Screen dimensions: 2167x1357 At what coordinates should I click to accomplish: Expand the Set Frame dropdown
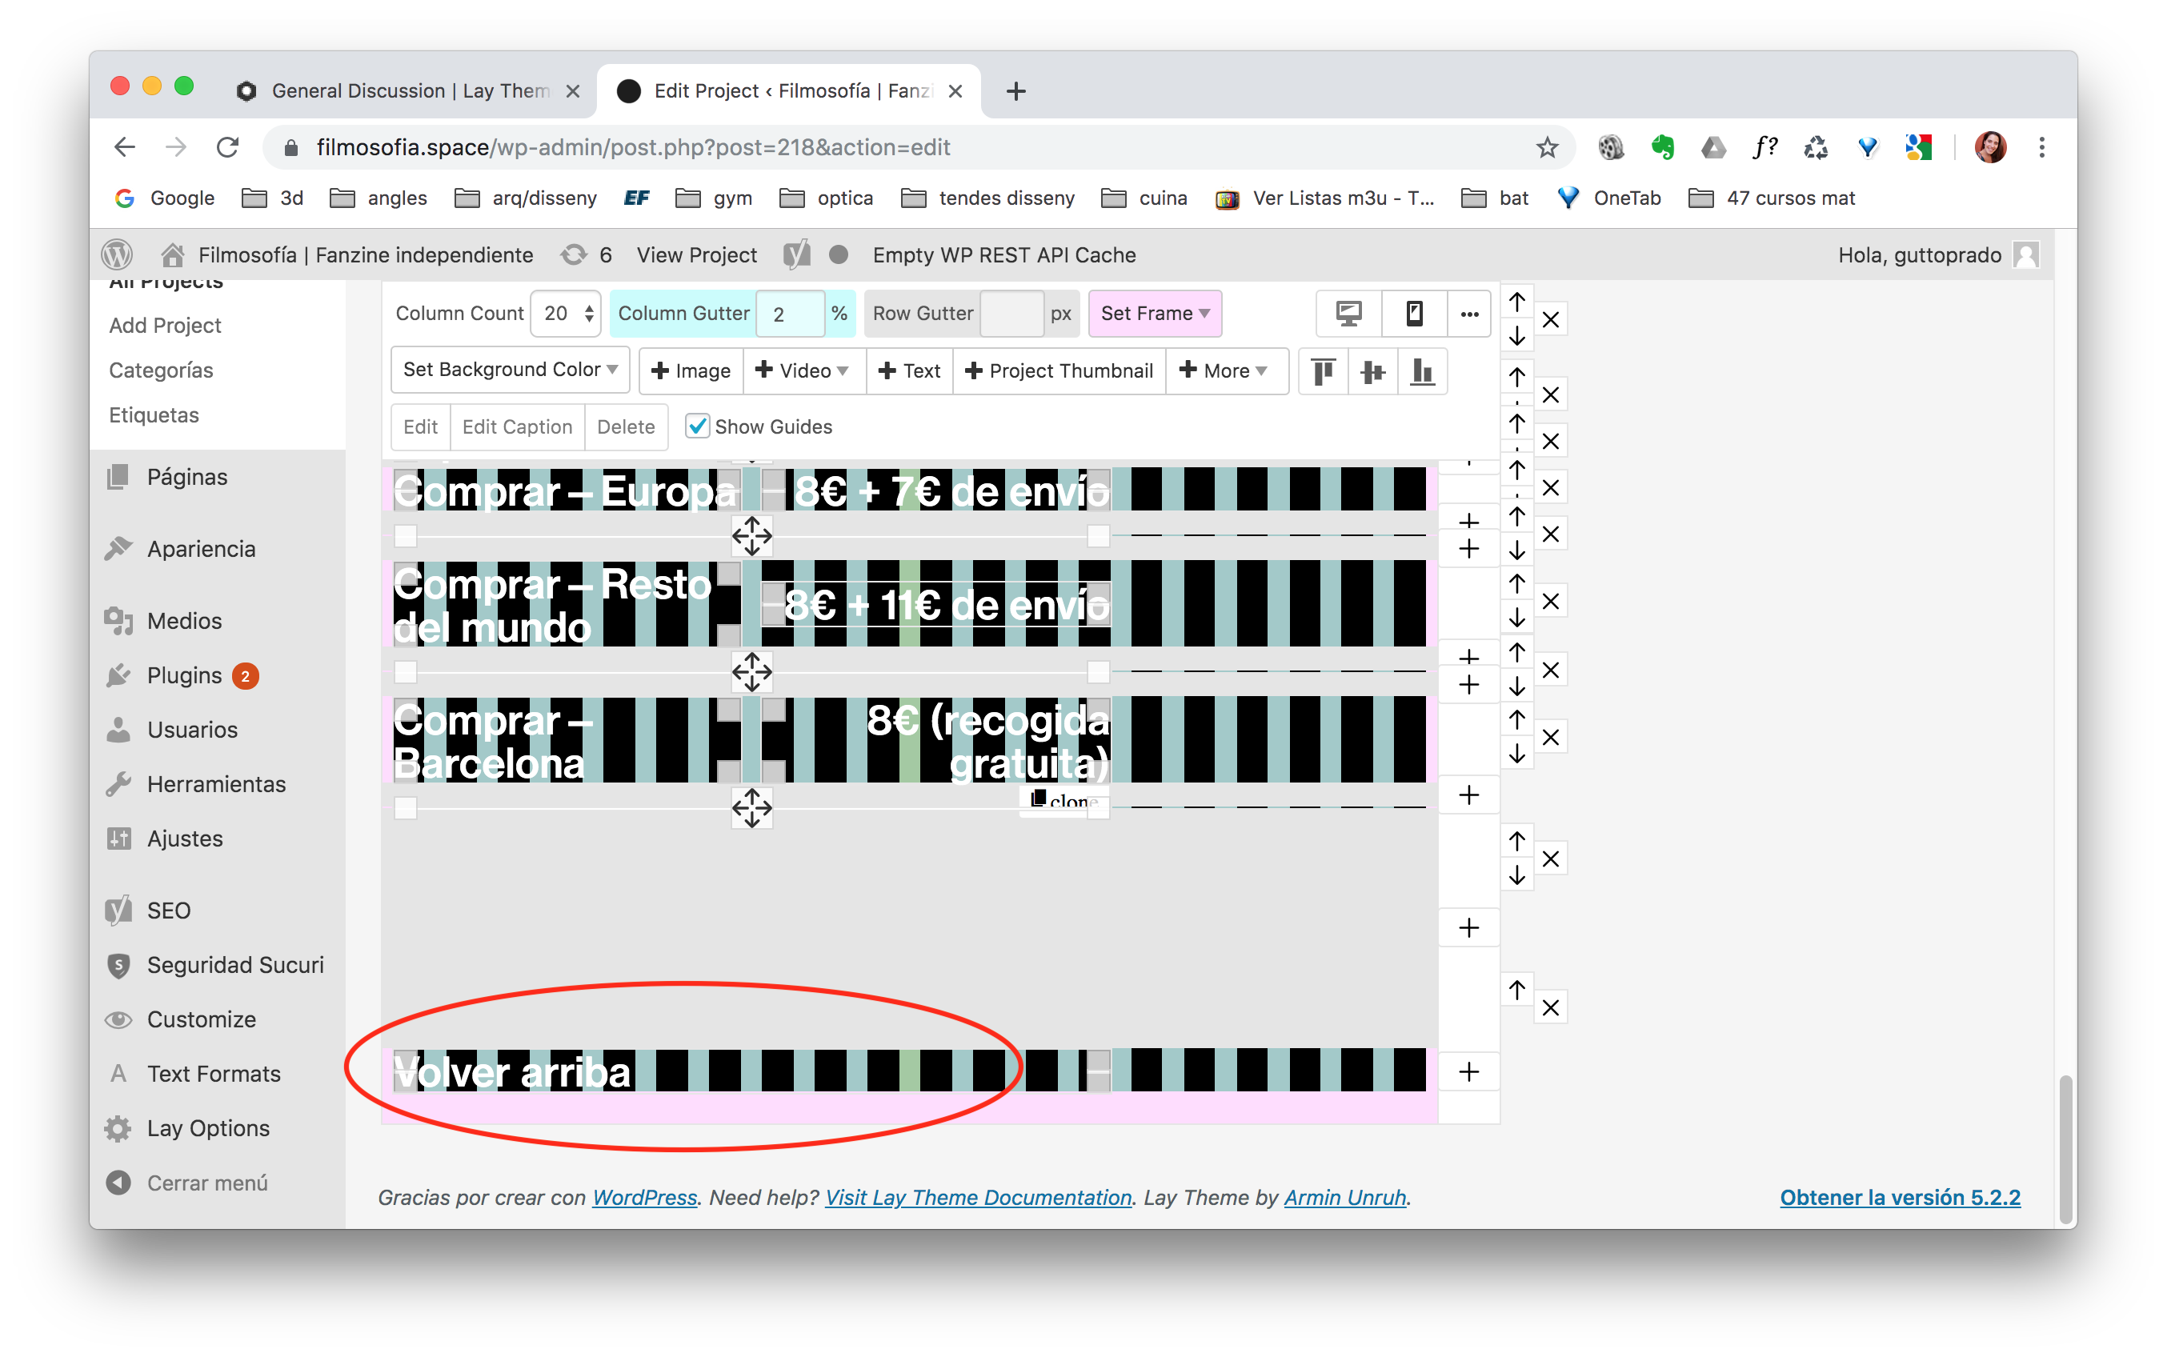(1154, 313)
